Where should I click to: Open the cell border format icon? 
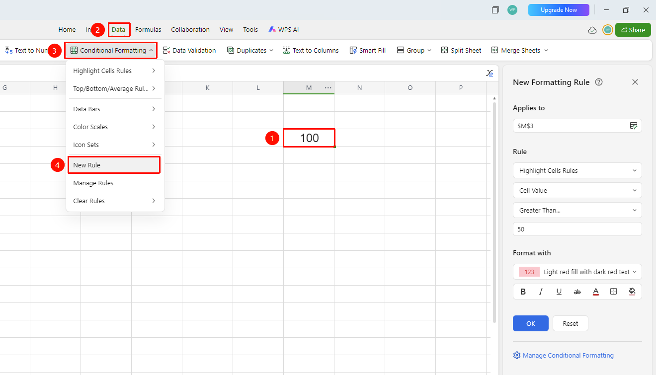614,292
